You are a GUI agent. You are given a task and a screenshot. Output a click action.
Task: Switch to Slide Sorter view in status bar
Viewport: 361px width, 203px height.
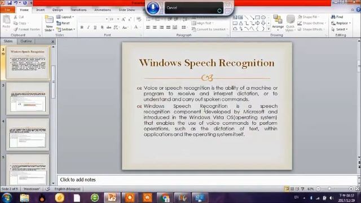(292, 189)
